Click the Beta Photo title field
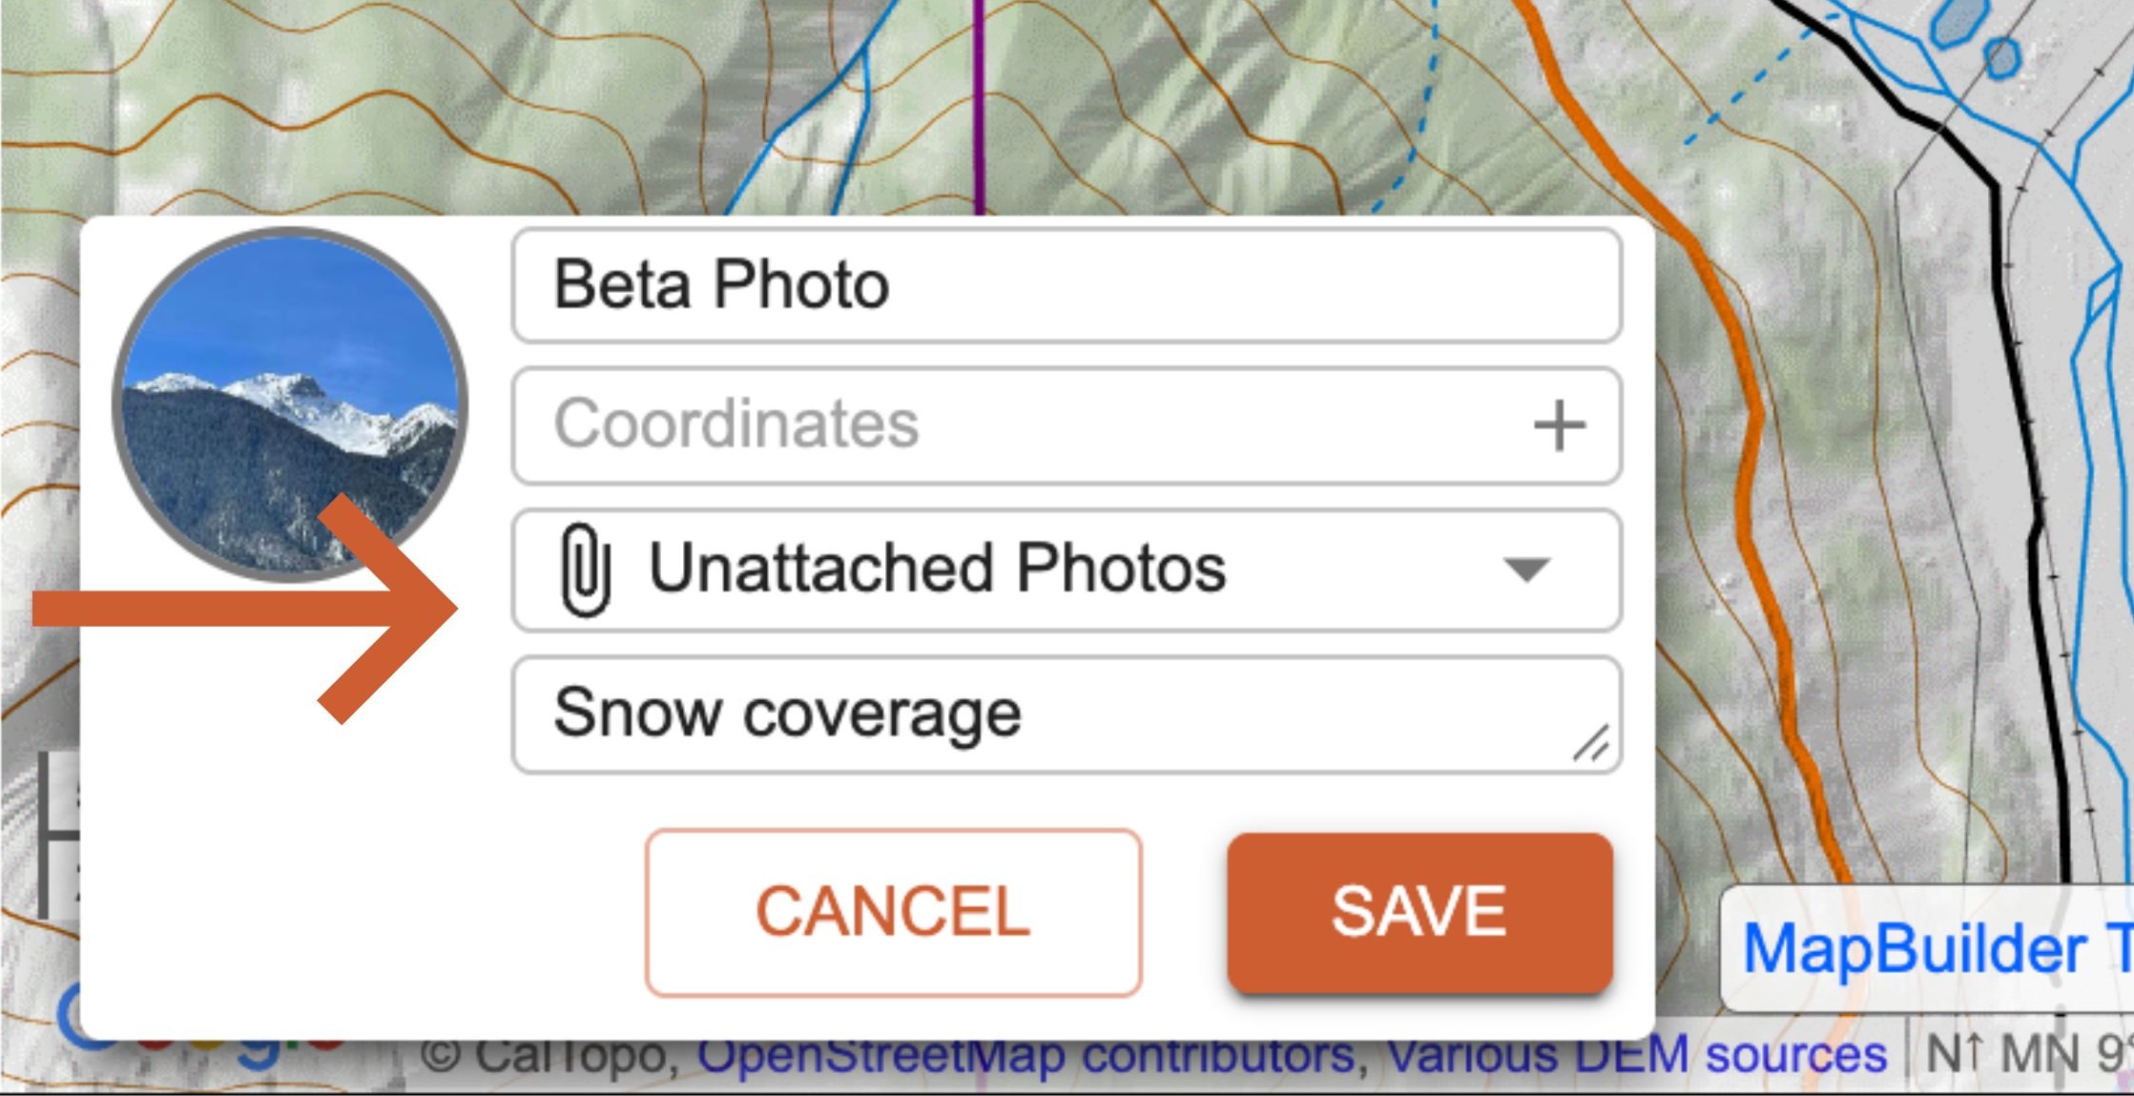Screen dimensions: 2134x1096 1065,285
